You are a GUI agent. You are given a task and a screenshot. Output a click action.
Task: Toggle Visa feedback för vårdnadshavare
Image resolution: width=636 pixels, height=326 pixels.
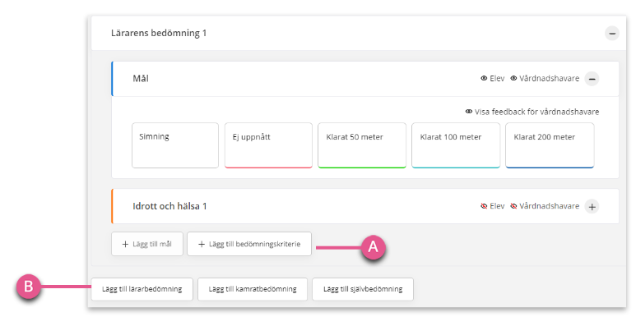coord(532,112)
